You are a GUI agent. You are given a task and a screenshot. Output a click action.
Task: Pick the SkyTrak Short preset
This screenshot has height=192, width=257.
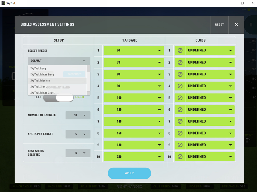tap(57, 87)
